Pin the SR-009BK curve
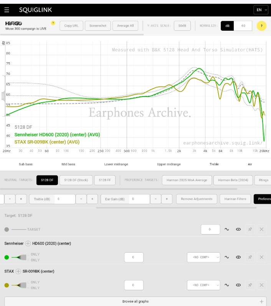The image size is (271, 306). click(250, 285)
